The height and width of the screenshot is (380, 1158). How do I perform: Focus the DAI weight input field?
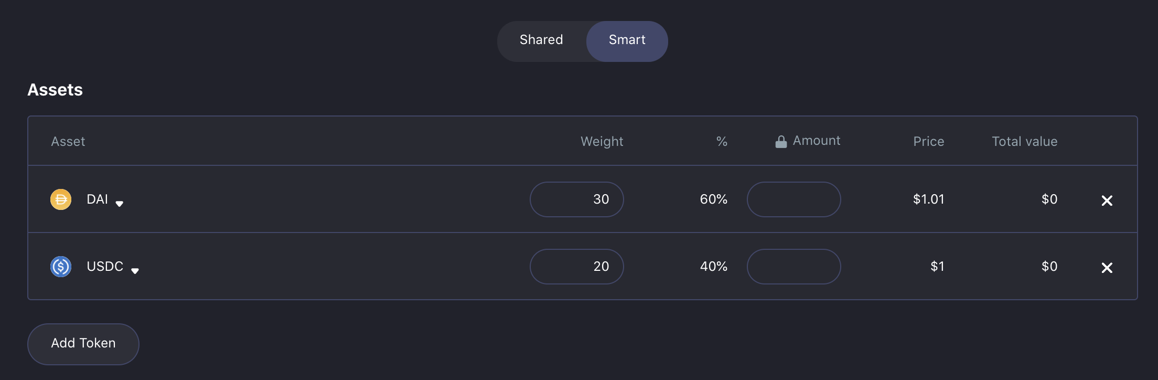[x=576, y=199]
